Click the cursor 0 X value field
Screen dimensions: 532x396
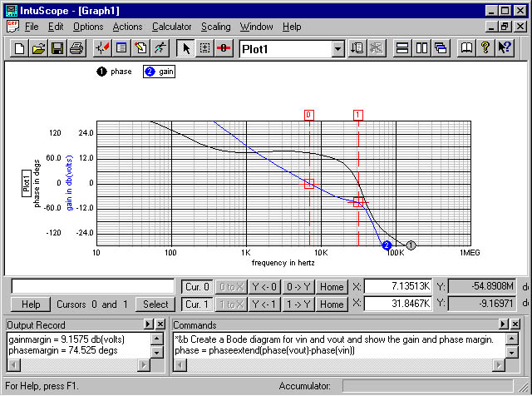click(x=398, y=286)
